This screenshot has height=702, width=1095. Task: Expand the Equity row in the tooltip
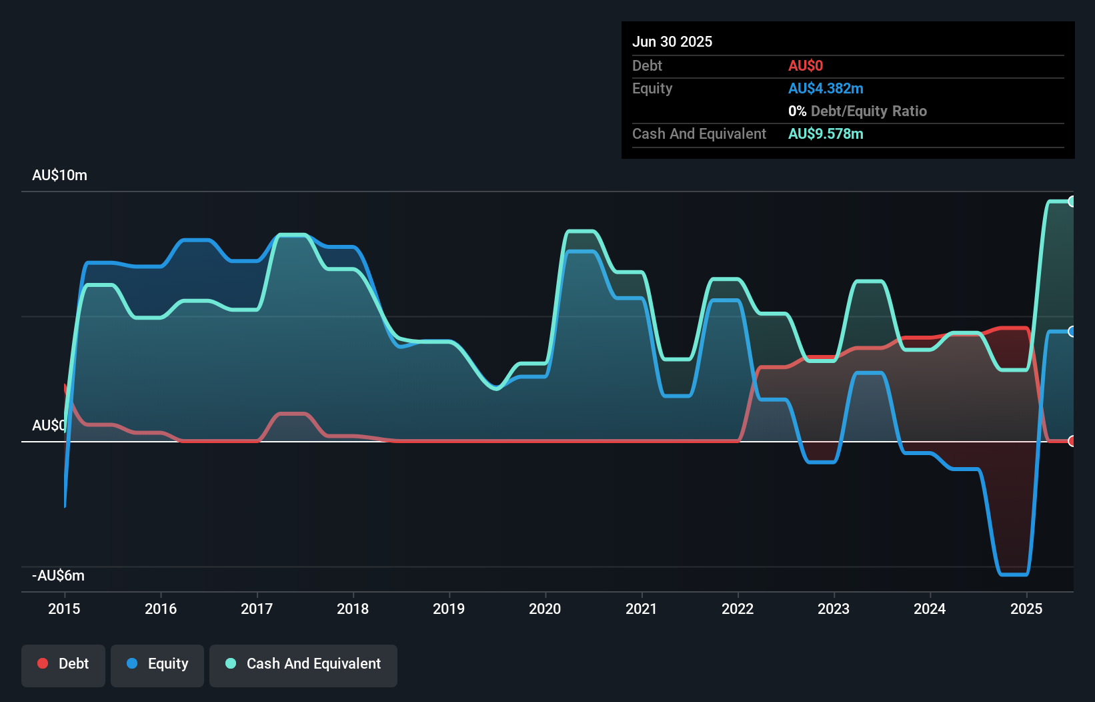(x=652, y=88)
